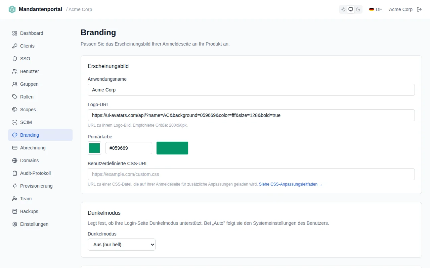The image size is (430, 268).
Task: Click the Clients key icon
Action: tap(15, 46)
